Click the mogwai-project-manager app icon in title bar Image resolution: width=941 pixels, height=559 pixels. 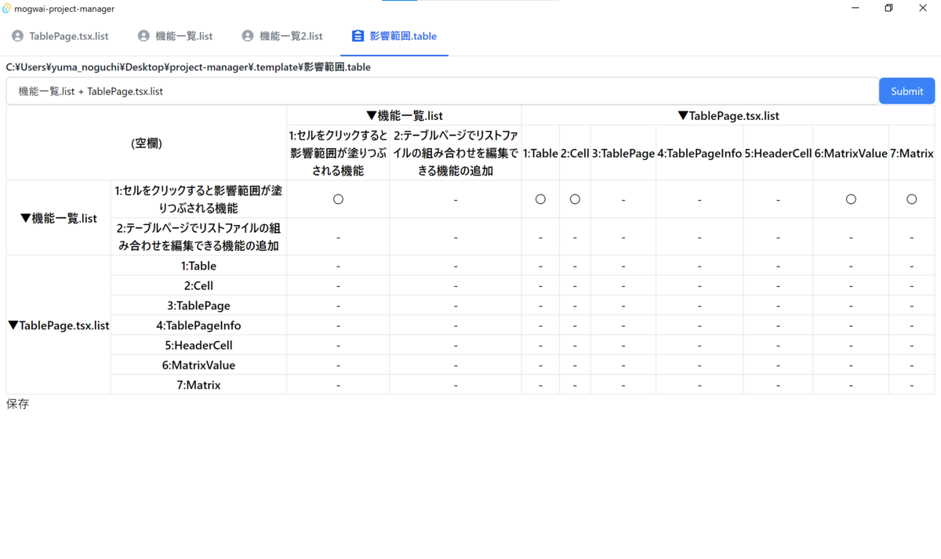pyautogui.click(x=7, y=9)
